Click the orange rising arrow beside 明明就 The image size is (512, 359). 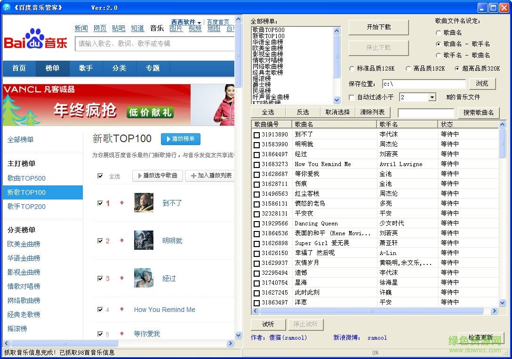click(121, 241)
